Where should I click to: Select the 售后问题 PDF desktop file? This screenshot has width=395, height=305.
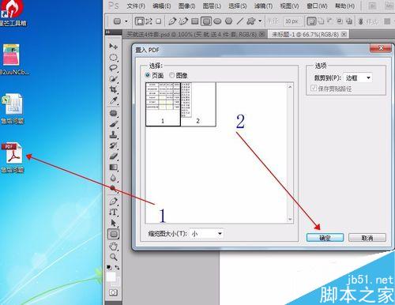pos(13,157)
